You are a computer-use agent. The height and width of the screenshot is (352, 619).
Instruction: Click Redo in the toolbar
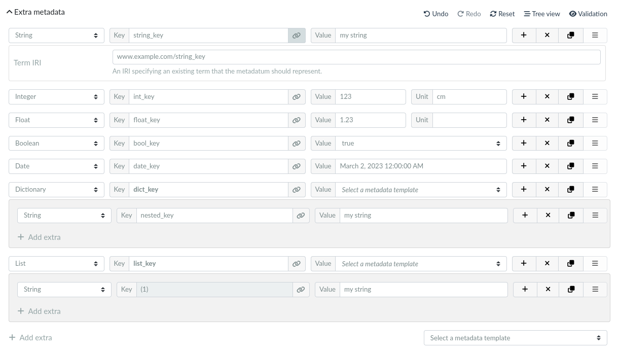point(469,14)
